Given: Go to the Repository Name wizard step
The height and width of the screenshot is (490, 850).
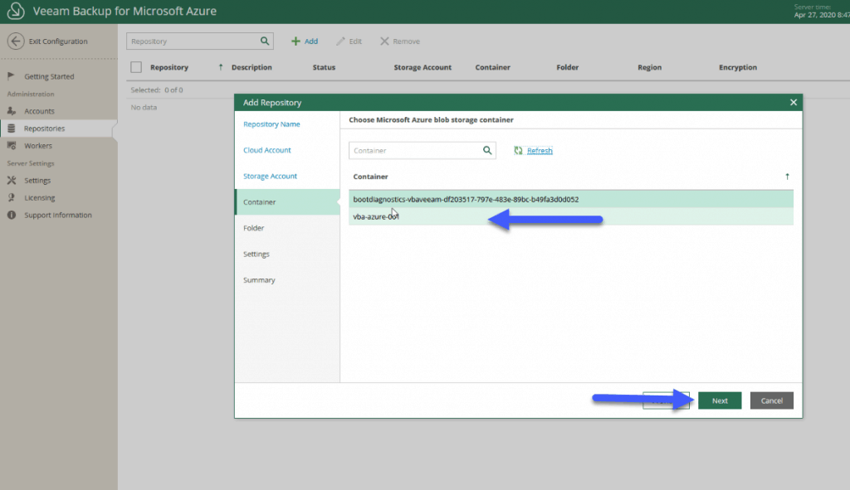Looking at the screenshot, I should click(x=271, y=124).
